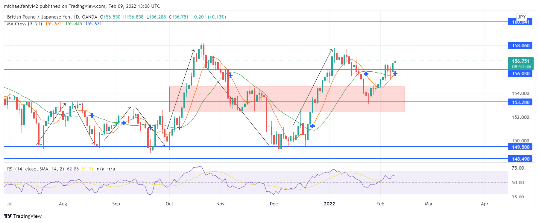Click the Apr label on time axis
The image size is (539, 223).
(x=485, y=204)
